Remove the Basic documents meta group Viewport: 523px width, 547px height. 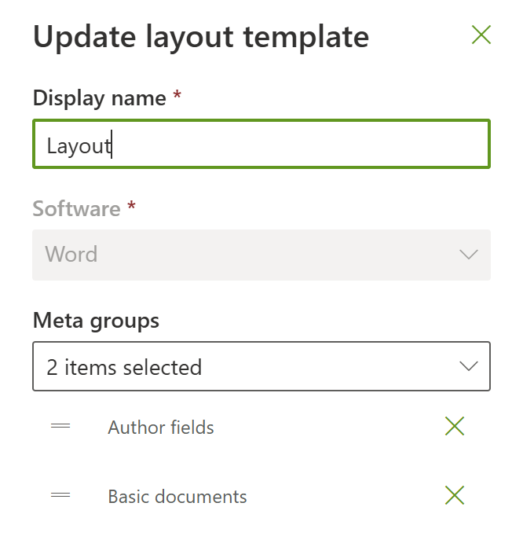point(455,496)
